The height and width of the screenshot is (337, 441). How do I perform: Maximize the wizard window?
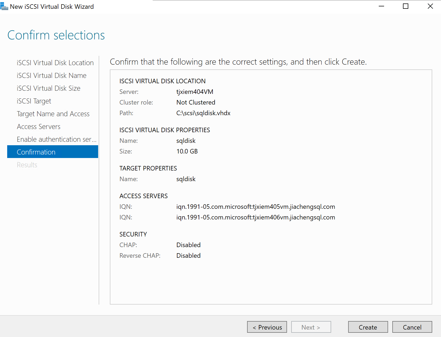click(406, 6)
